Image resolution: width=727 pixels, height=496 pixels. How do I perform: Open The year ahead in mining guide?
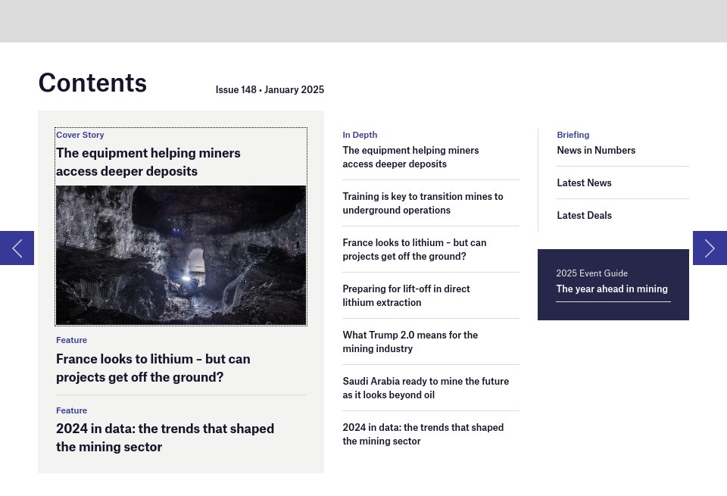(612, 289)
